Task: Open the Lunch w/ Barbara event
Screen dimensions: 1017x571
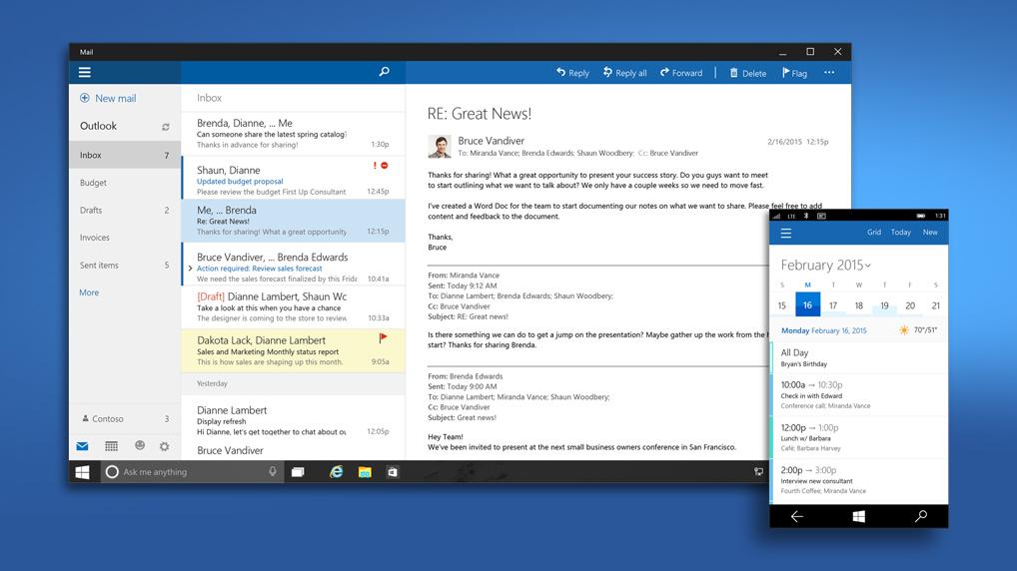Action: pos(860,437)
